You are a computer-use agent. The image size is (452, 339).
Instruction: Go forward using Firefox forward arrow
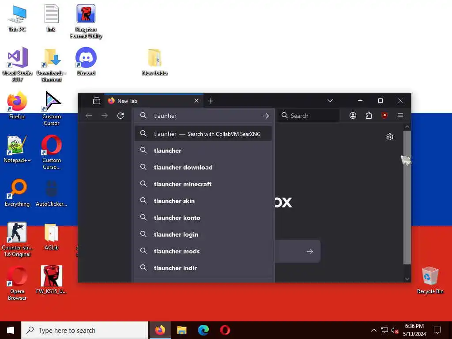click(105, 116)
